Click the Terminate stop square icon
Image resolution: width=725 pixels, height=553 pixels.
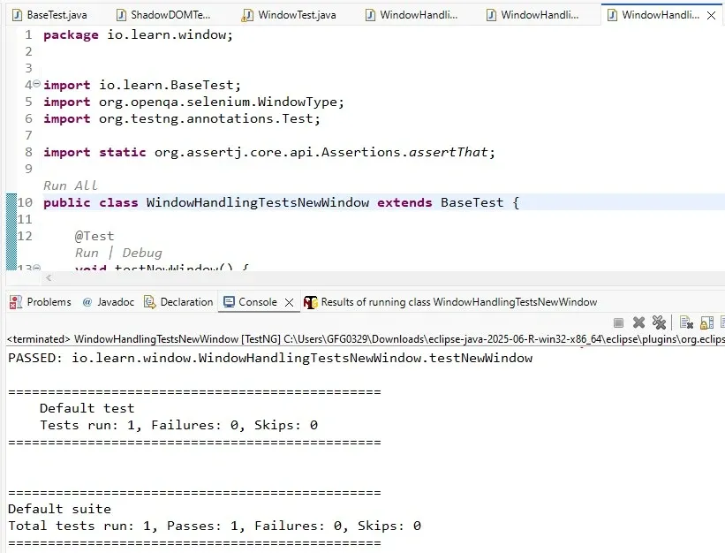(618, 322)
